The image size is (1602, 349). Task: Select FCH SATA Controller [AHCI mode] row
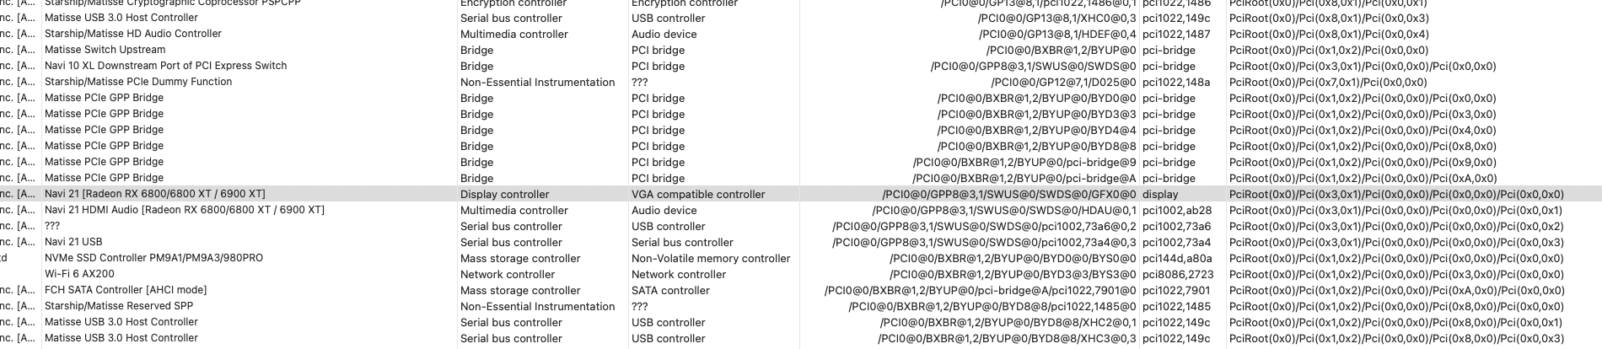(126, 290)
